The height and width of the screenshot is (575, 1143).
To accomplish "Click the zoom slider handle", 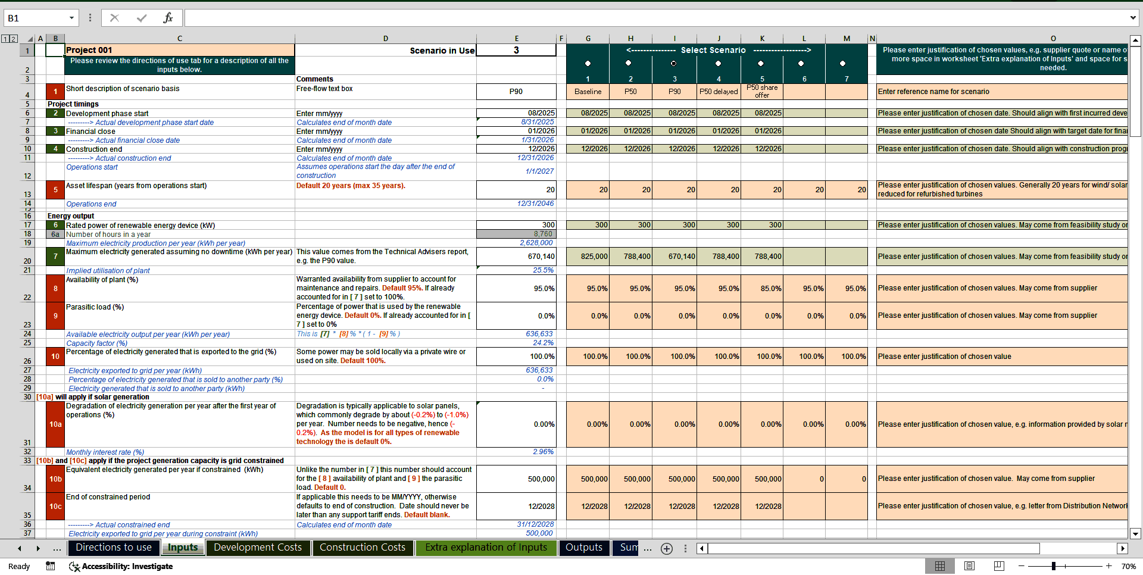I will click(x=1054, y=566).
